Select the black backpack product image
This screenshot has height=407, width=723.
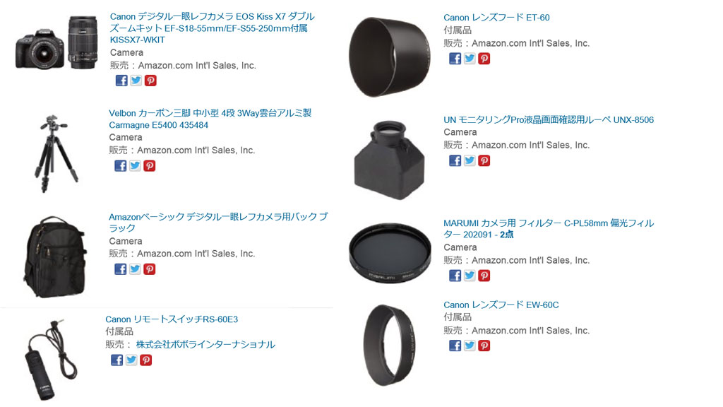[55, 256]
